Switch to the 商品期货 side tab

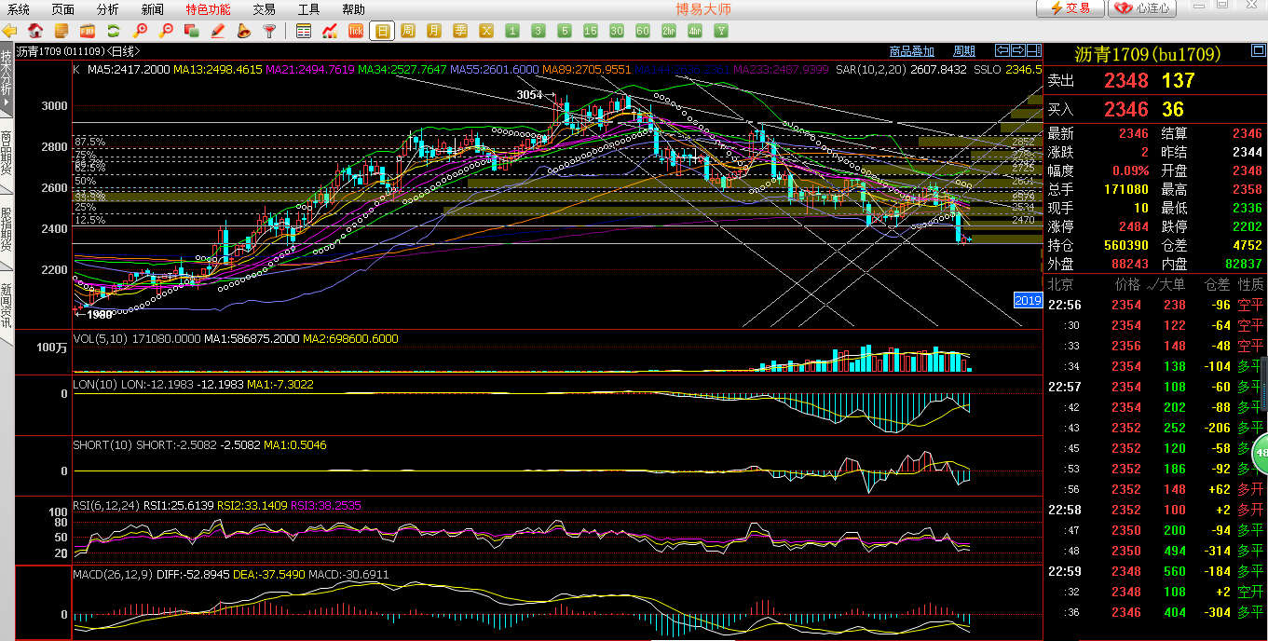(7, 155)
